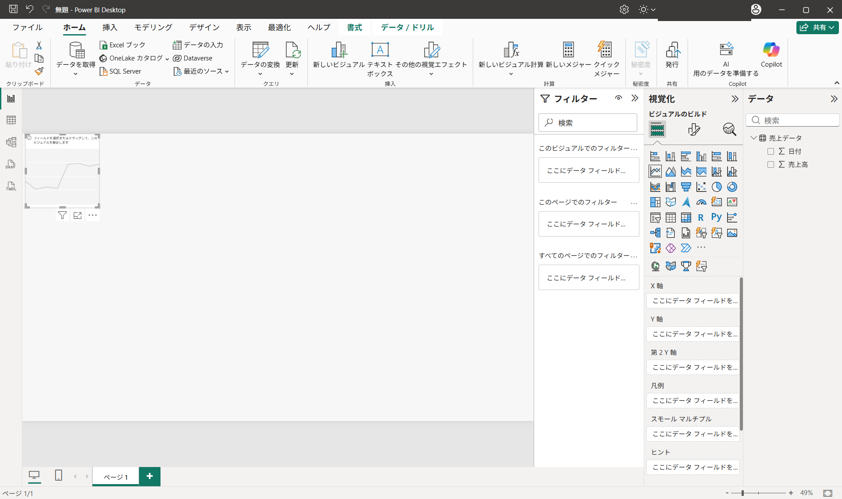842x499 pixels.
Task: Open the モデリング ribbon tab
Action: point(153,27)
